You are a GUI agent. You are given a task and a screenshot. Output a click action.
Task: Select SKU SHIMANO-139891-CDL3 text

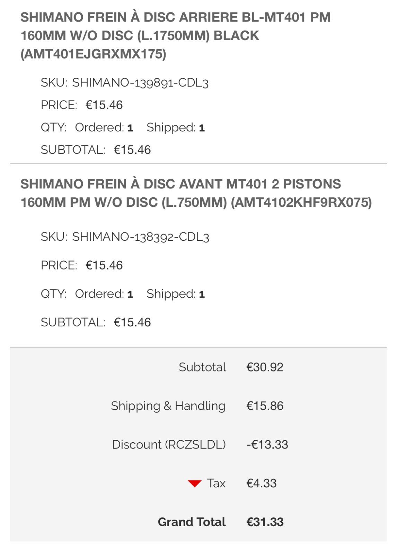[140, 83]
